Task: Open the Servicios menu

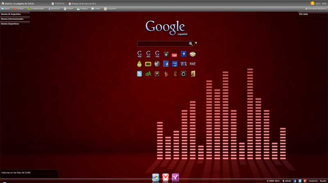Action: coord(54,9)
